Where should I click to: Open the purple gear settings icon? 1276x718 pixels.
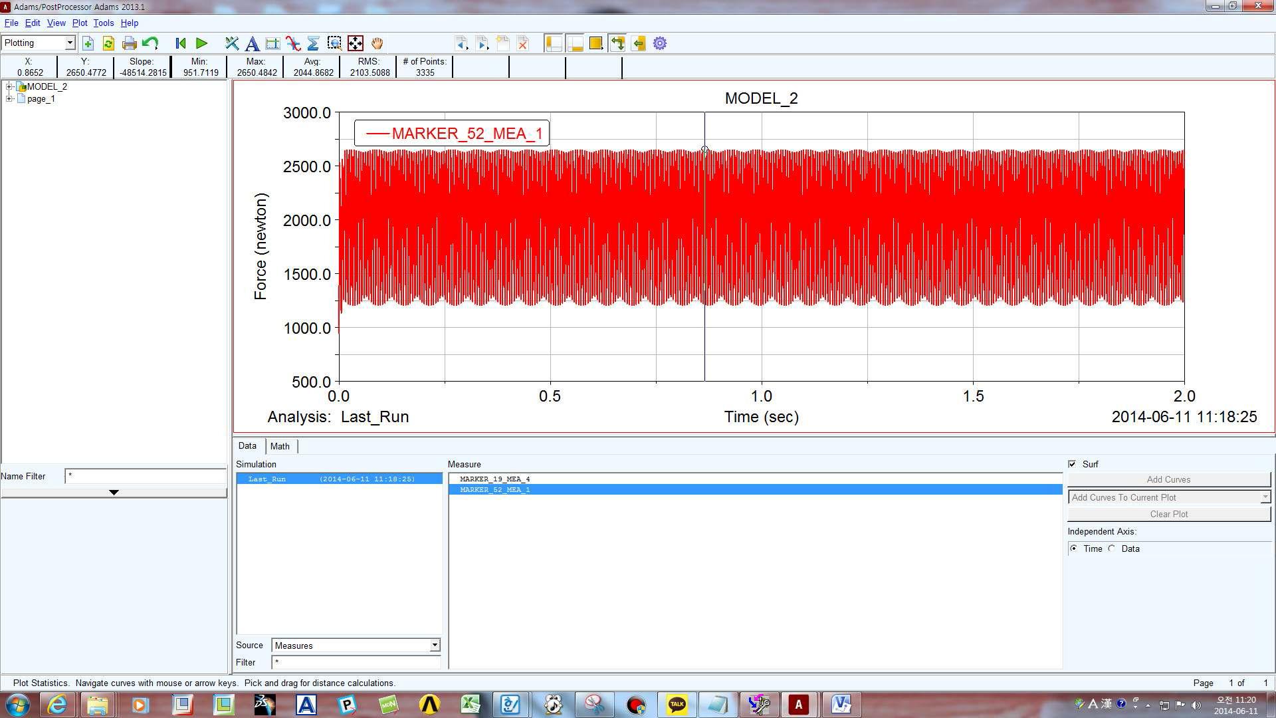[x=660, y=43]
